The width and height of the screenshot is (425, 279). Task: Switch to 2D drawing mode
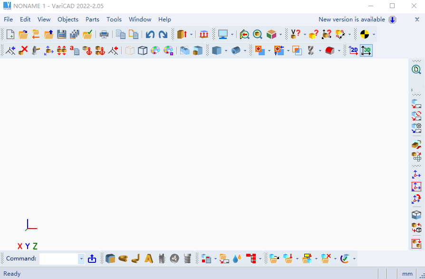click(353, 50)
